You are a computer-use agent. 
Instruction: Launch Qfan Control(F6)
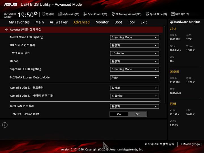[95, 14]
